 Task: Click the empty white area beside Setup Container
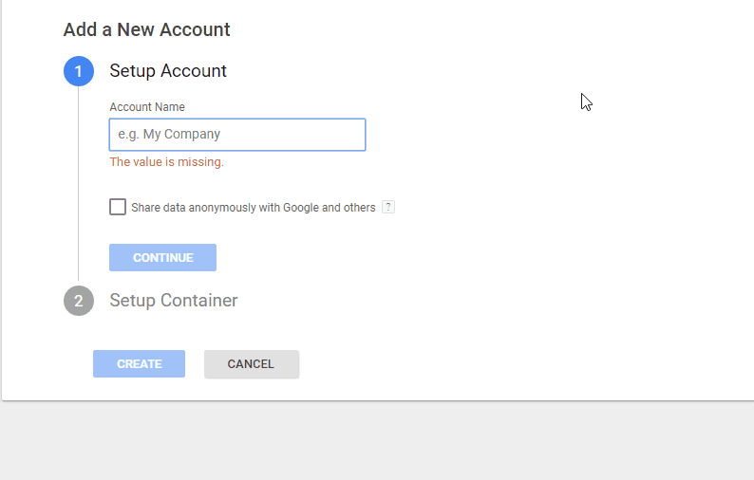(x=481, y=301)
